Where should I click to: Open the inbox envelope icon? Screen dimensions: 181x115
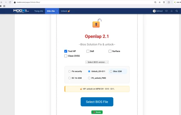tap(166, 11)
